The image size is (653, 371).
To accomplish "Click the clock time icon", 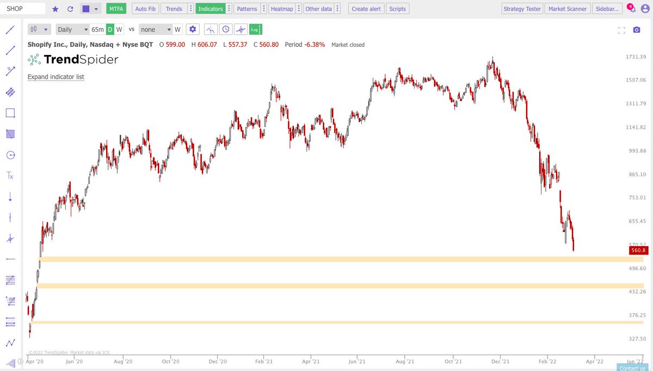I will coord(226,29).
